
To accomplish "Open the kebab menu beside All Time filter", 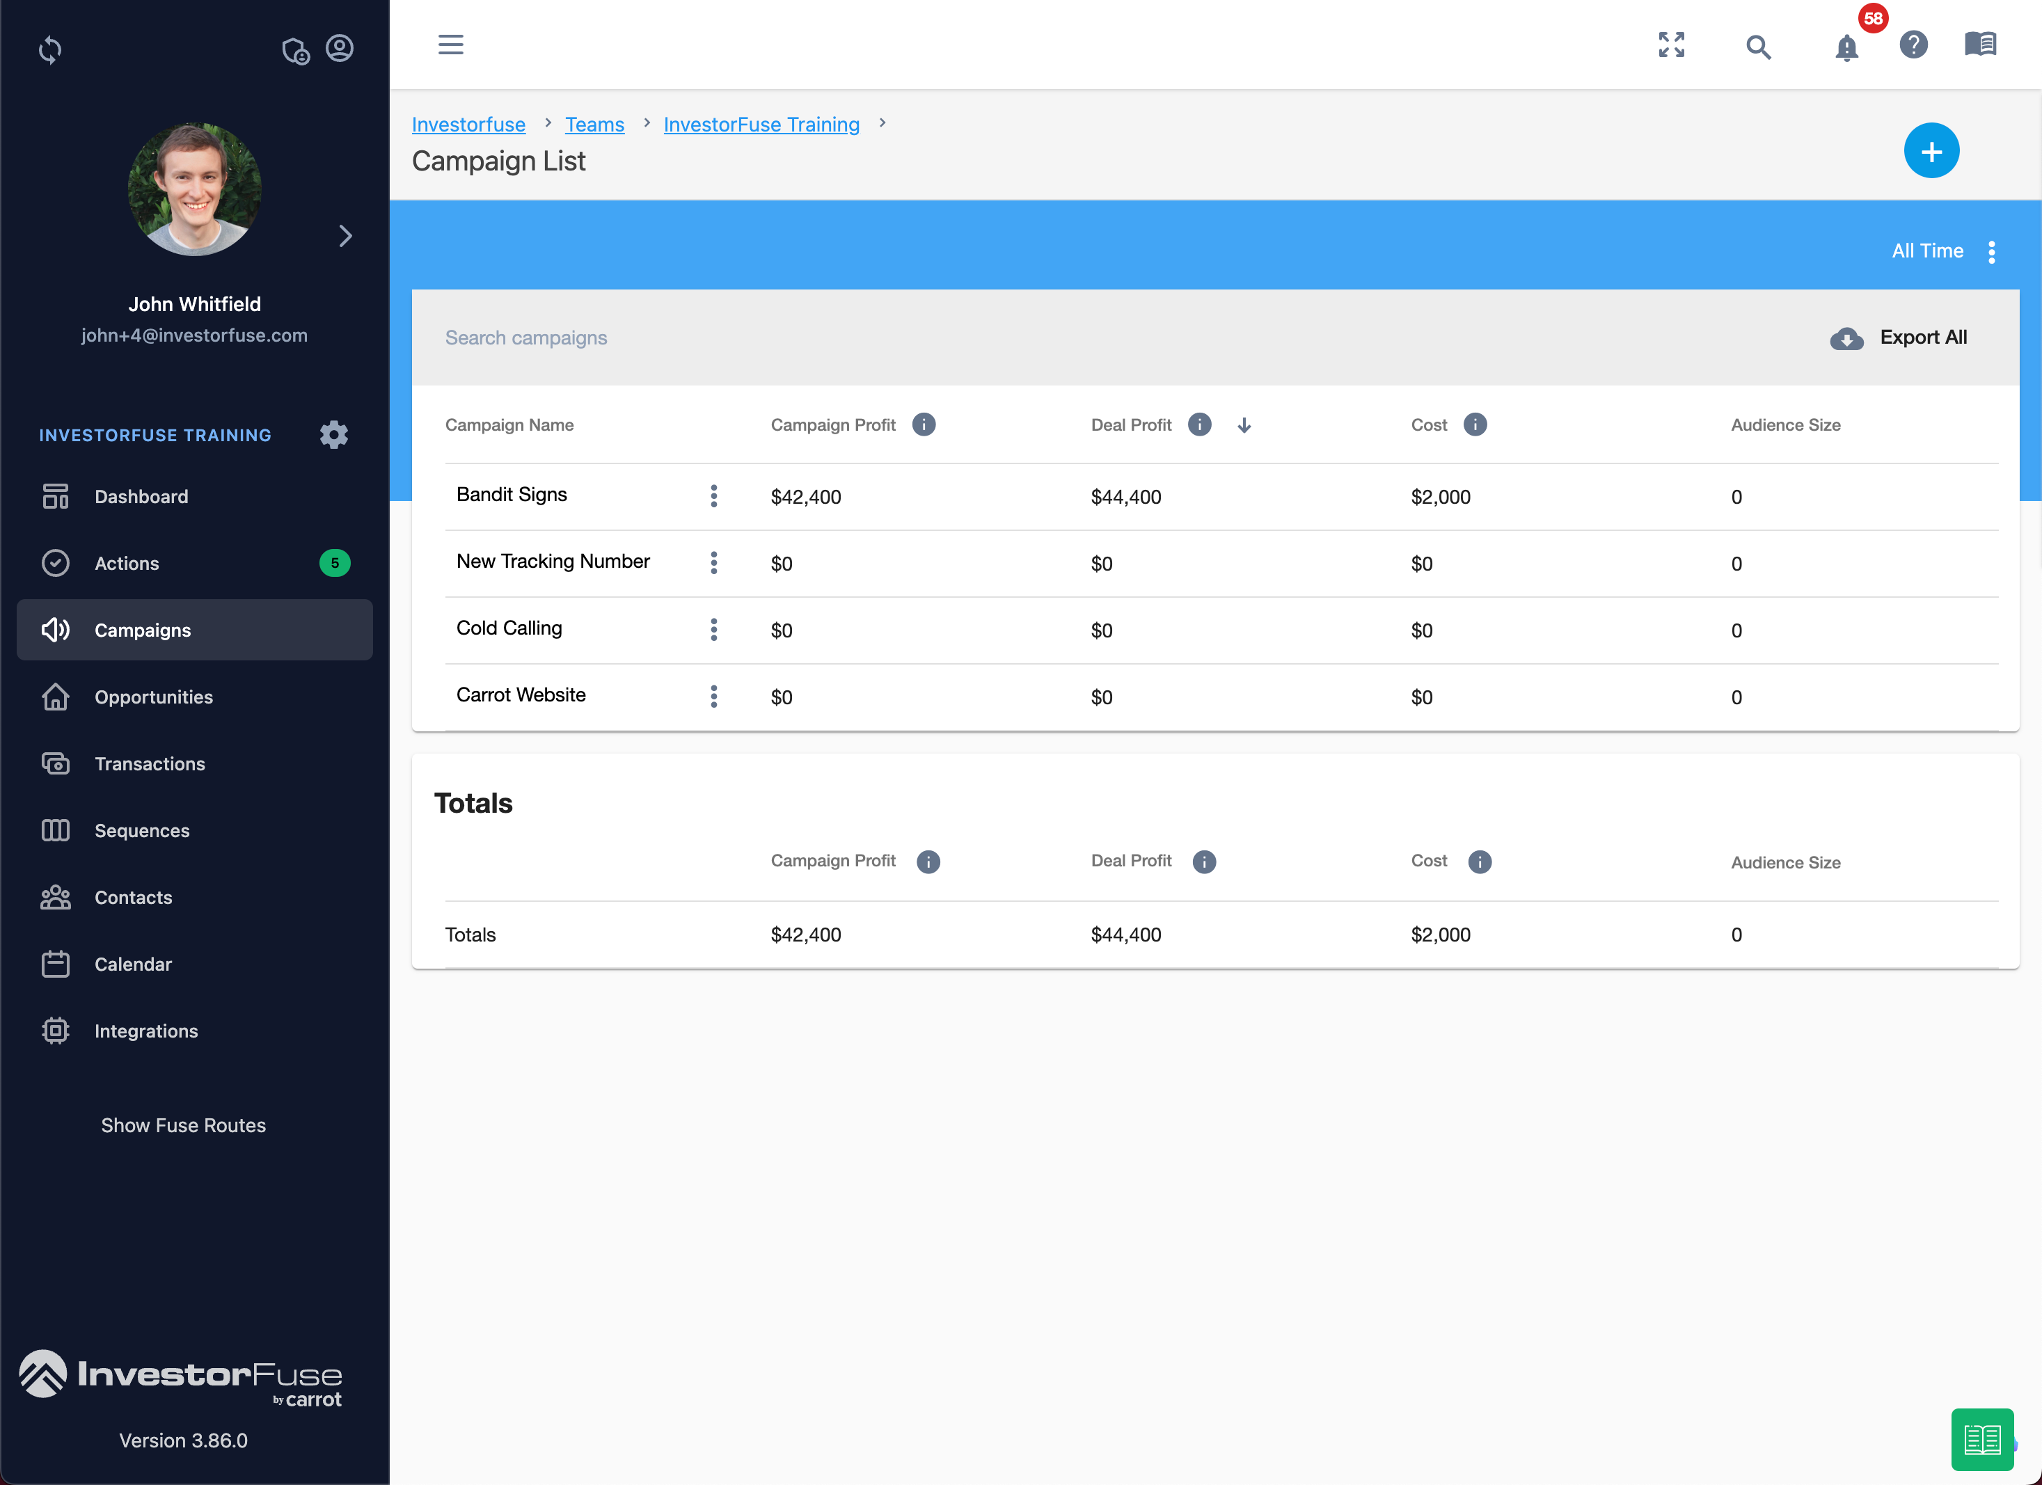I will pos(1992,252).
